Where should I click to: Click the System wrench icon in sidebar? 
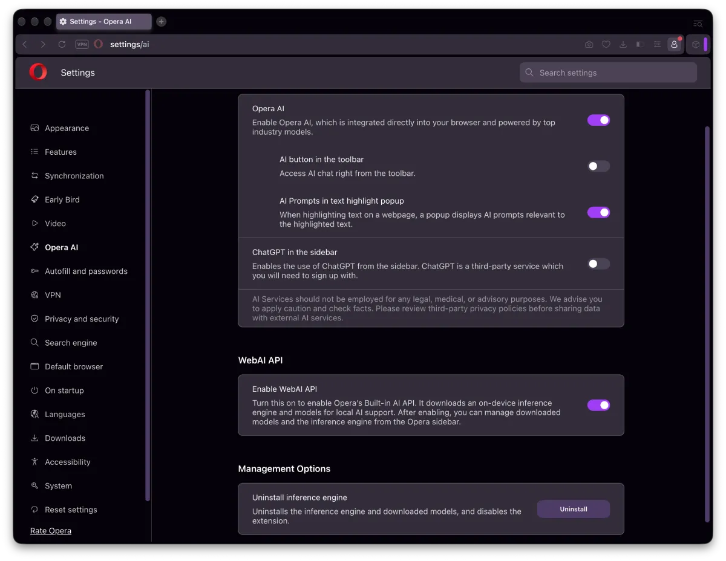point(34,485)
